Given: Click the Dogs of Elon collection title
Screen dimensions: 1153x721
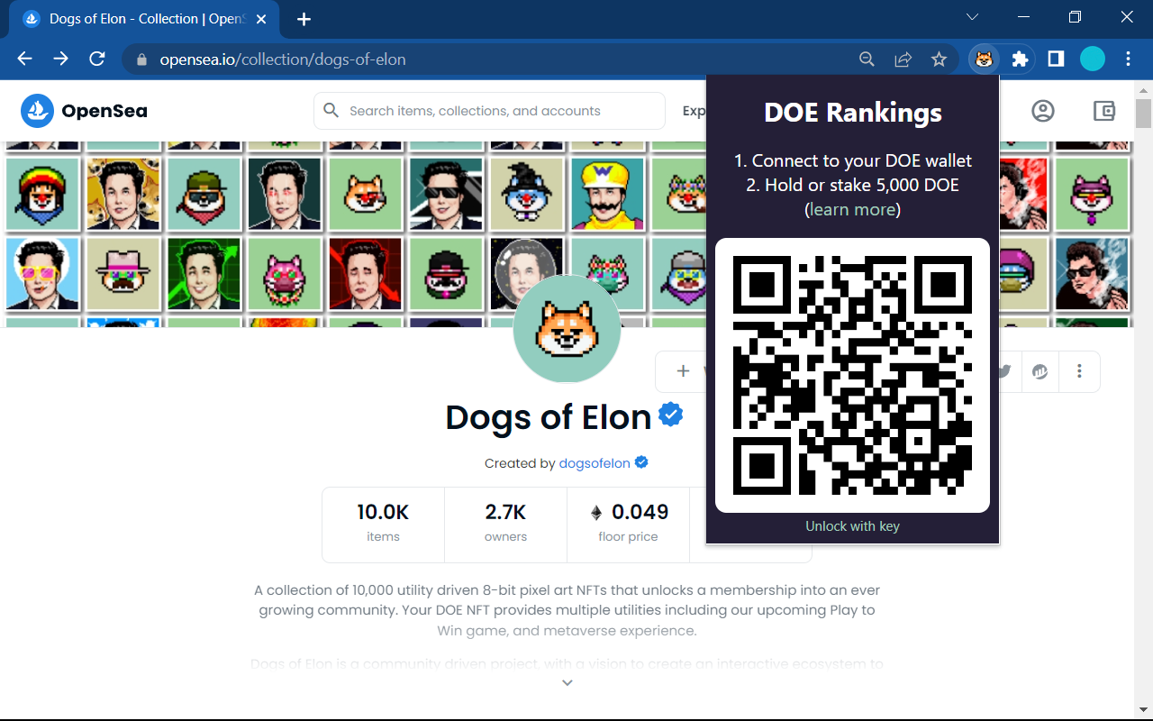Looking at the screenshot, I should point(549,417).
